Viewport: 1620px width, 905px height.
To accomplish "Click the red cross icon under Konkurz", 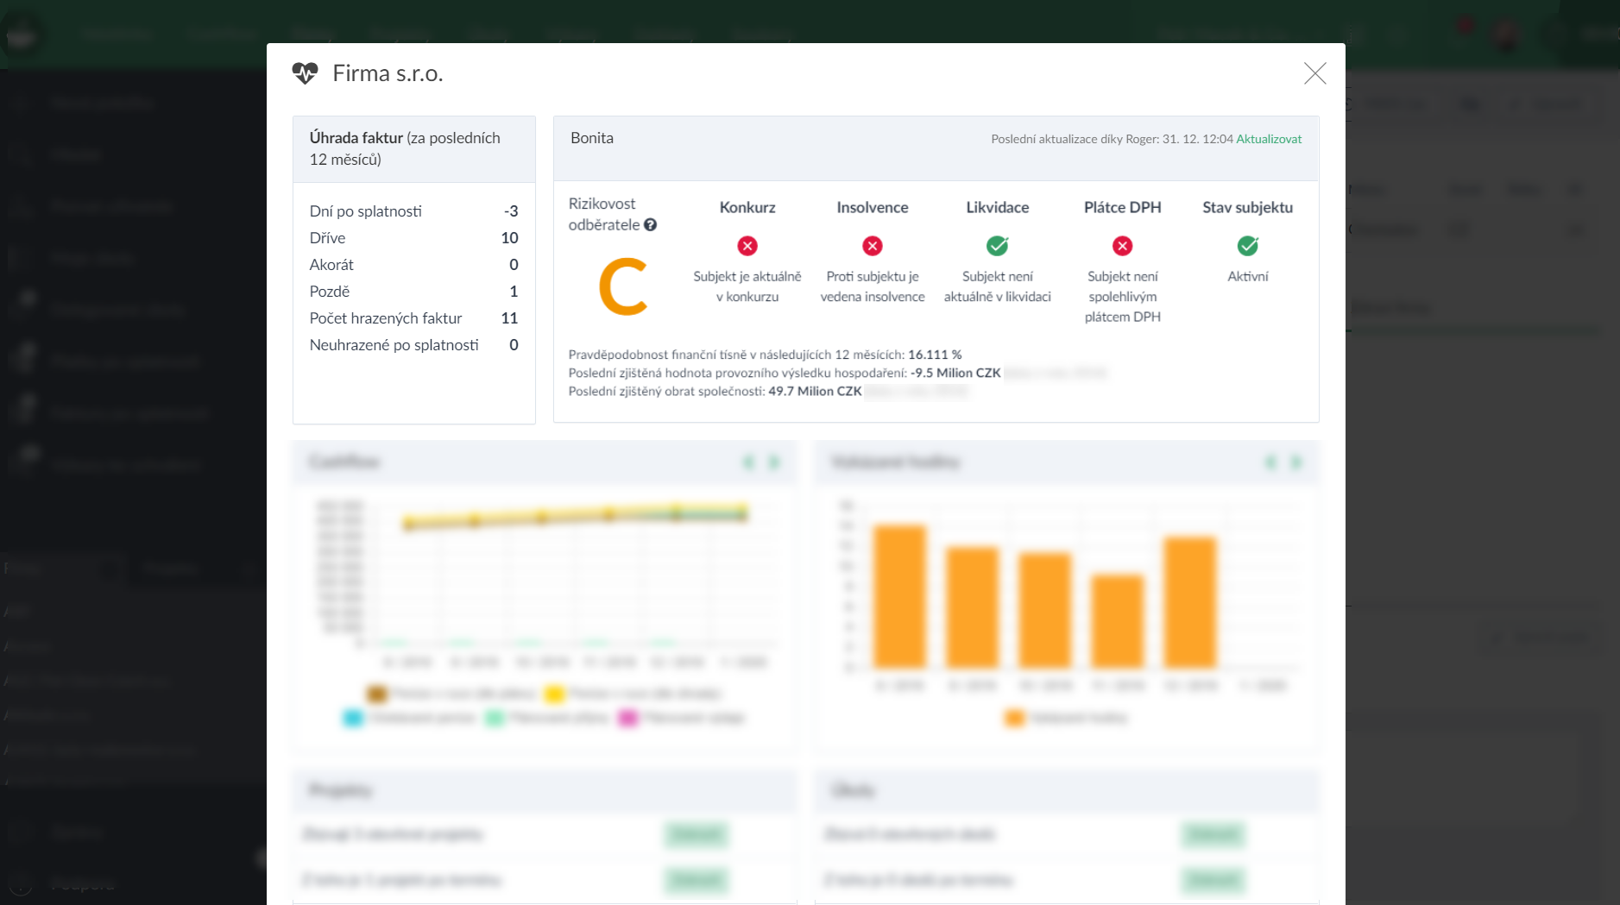I will pyautogui.click(x=747, y=246).
